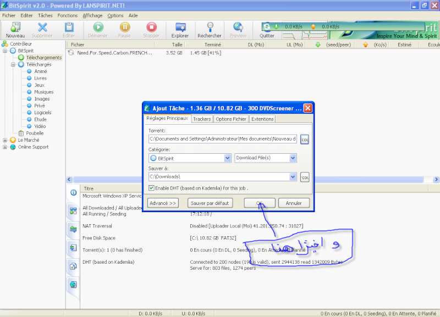Switch to the Options Fichier tab
The width and height of the screenshot is (440, 317).
231,119
